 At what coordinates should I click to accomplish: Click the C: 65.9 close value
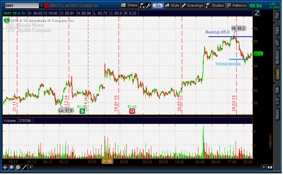(x=116, y=13)
